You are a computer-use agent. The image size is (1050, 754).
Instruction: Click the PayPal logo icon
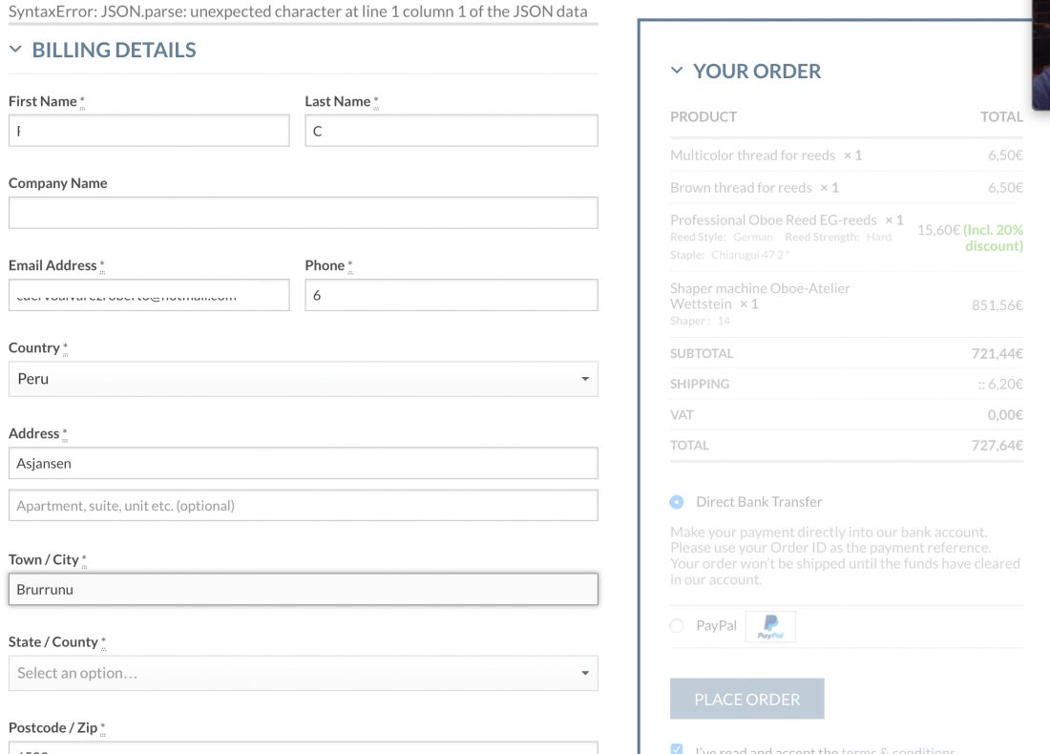(770, 627)
